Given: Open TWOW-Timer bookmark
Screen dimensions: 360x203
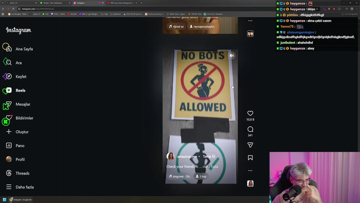Looking at the screenshot, I should pyautogui.click(x=195, y=14).
